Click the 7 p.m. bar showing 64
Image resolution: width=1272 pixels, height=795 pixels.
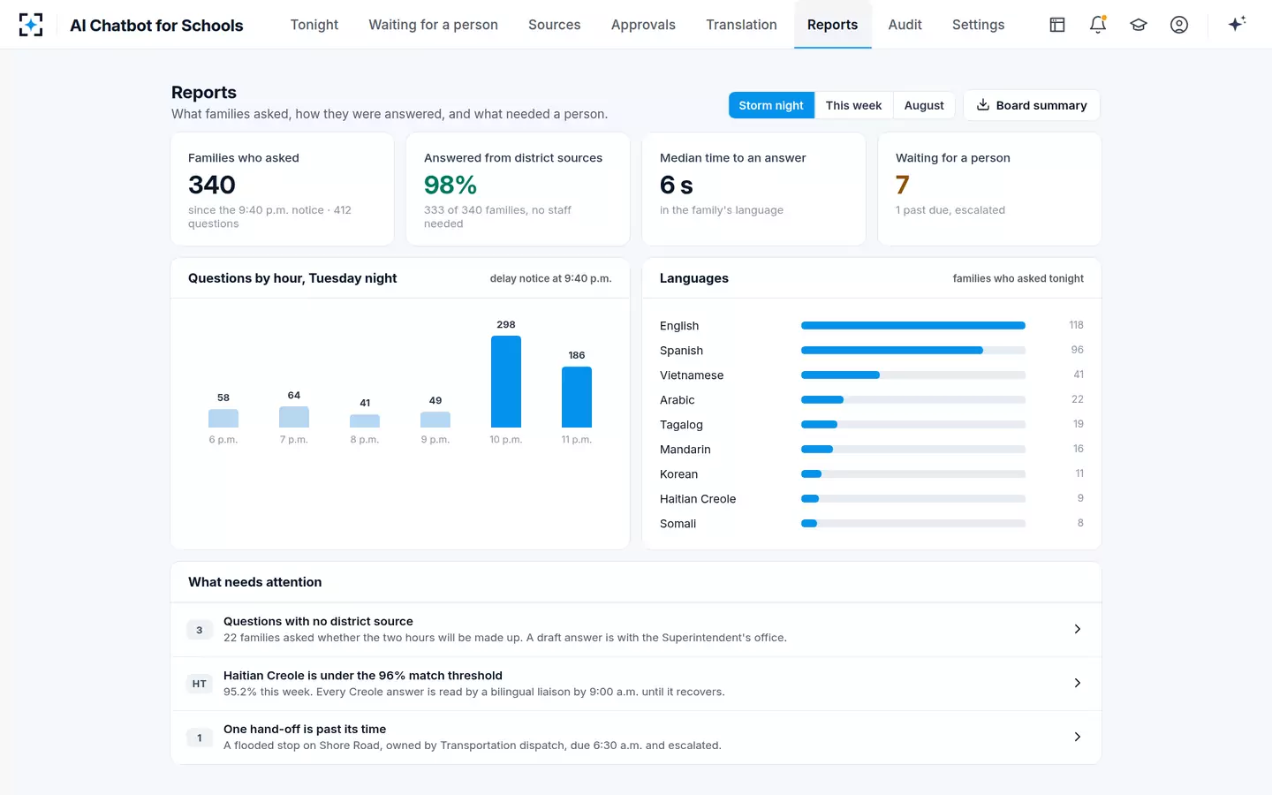[x=294, y=417]
